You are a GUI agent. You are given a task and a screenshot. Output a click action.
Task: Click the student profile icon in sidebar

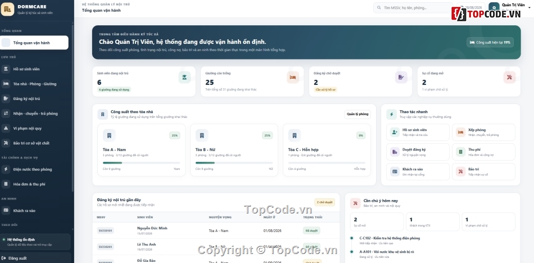[6, 69]
